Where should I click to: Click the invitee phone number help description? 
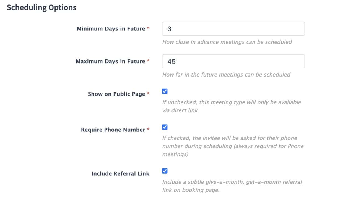point(233,146)
